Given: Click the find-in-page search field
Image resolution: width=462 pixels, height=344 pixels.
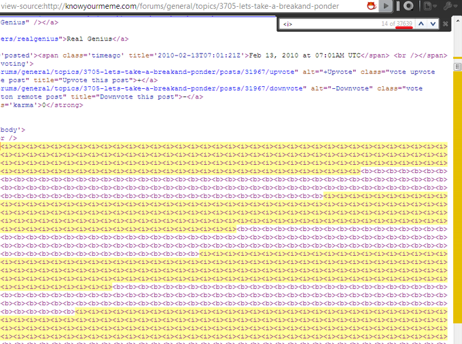Looking at the screenshot, I should pyautogui.click(x=330, y=24).
